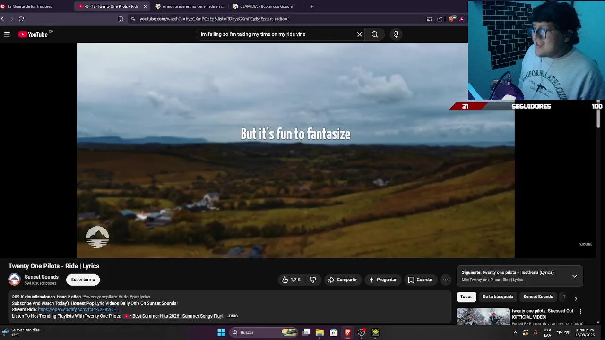Open Task View on the taskbar
Viewport: 605px width, 340px height.
(x=306, y=332)
